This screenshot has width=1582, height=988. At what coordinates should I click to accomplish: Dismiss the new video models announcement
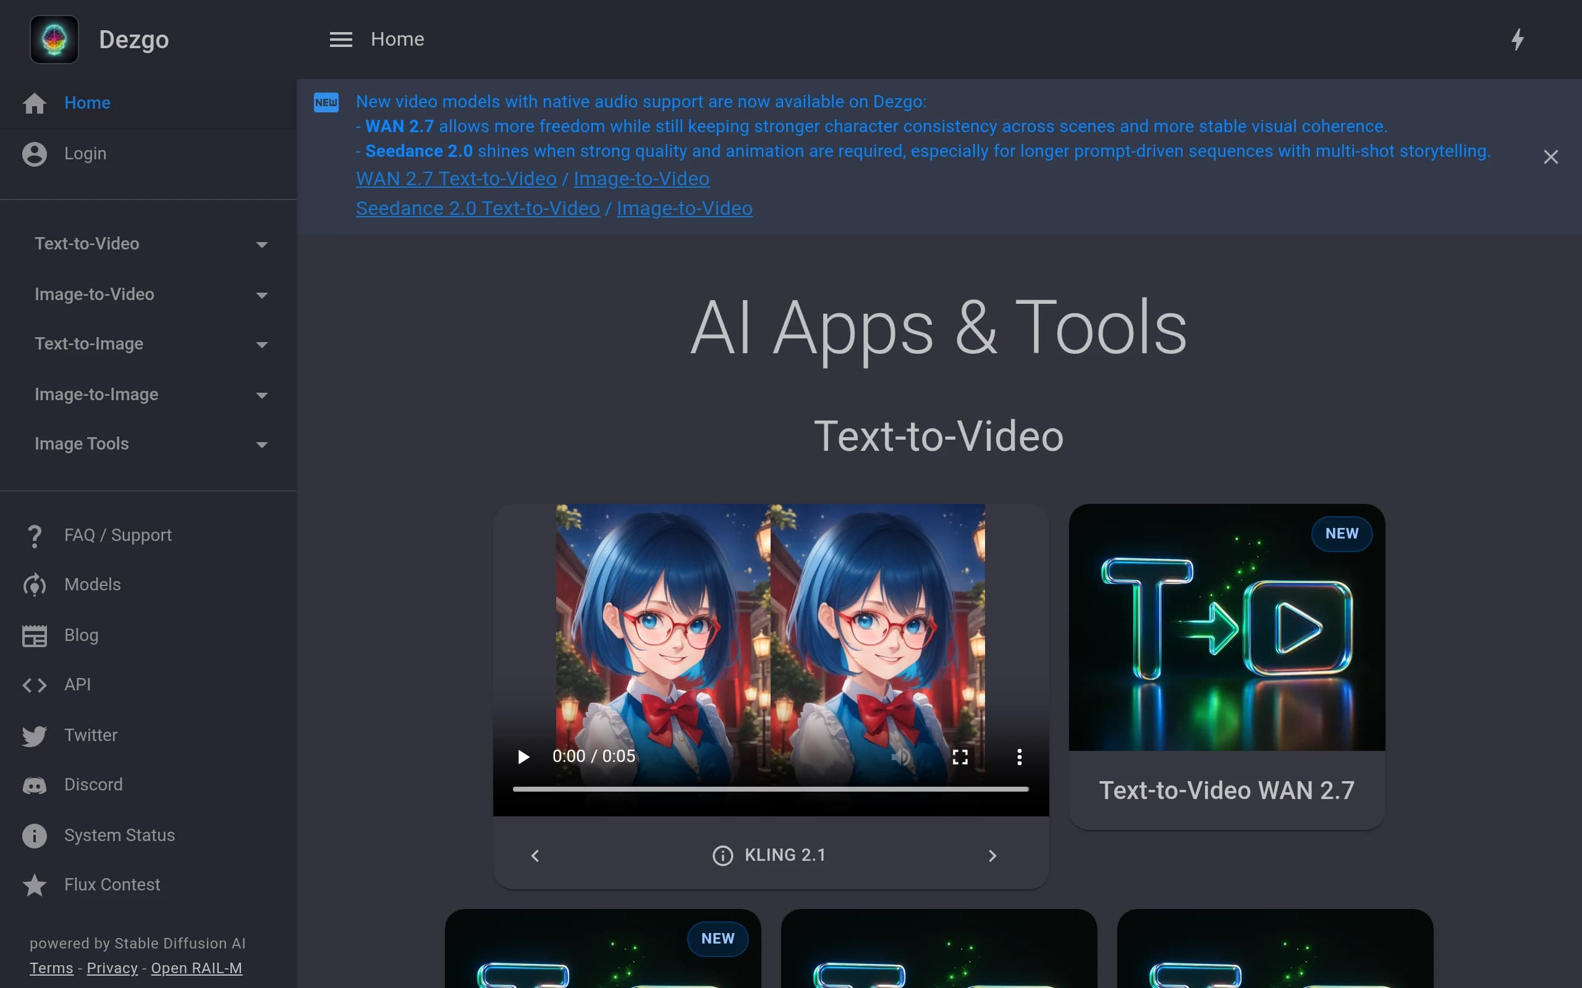[1550, 157]
